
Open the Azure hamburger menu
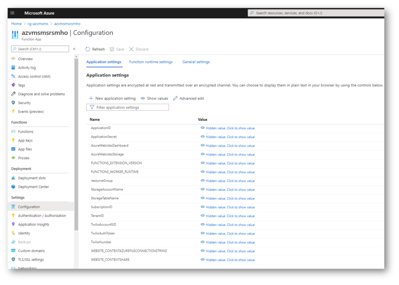click(12, 13)
